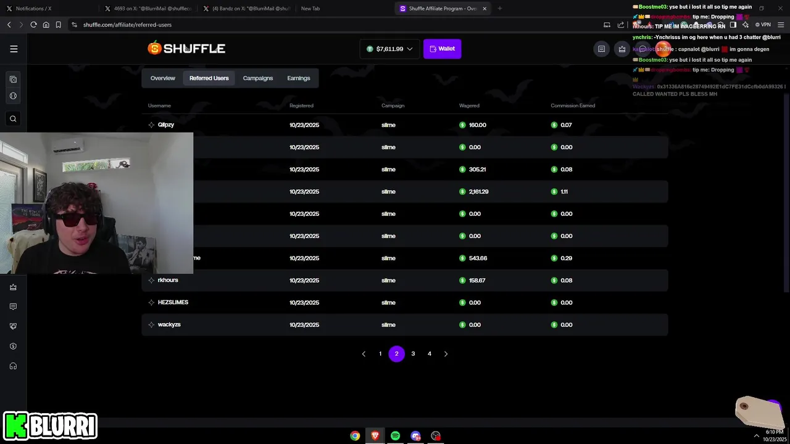Viewport: 790px width, 444px height.
Task: Go to the browser home page
Action: [46, 25]
